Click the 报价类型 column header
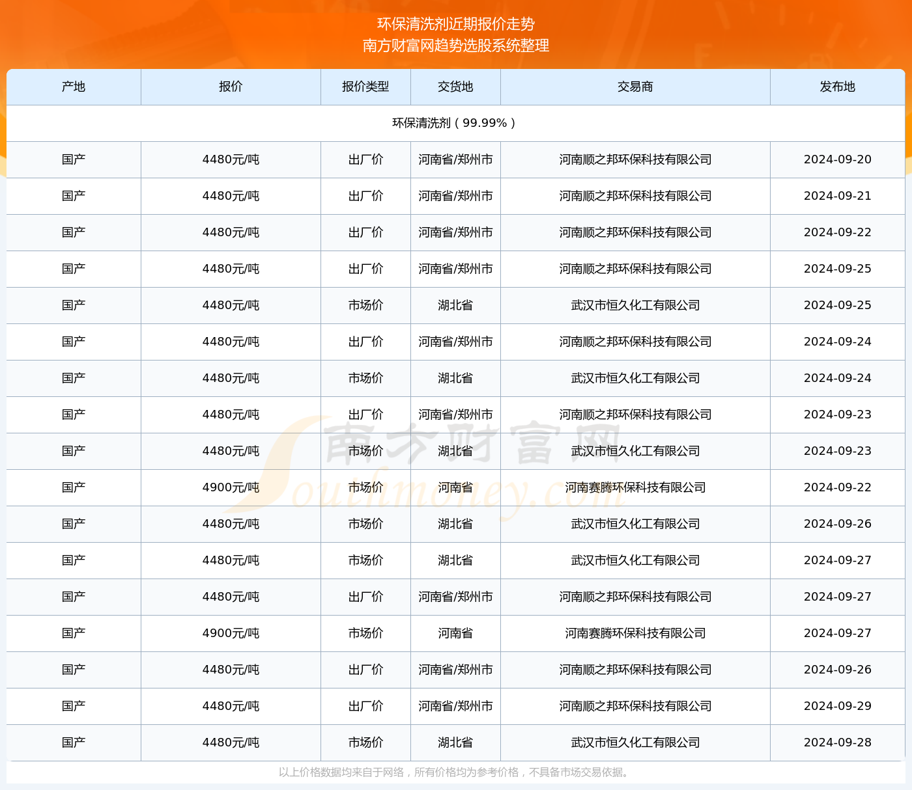 point(365,87)
